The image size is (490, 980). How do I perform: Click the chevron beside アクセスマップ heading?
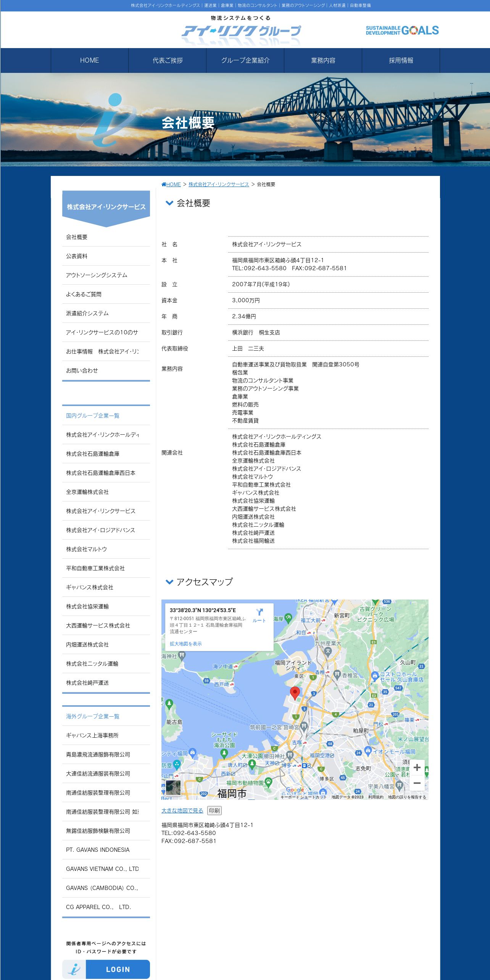[169, 582]
